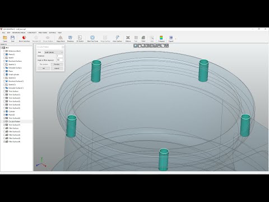This screenshot has width=269, height=202.
Task: Toggle visibility checkbox for Reference Mesh
Action: [4, 51]
